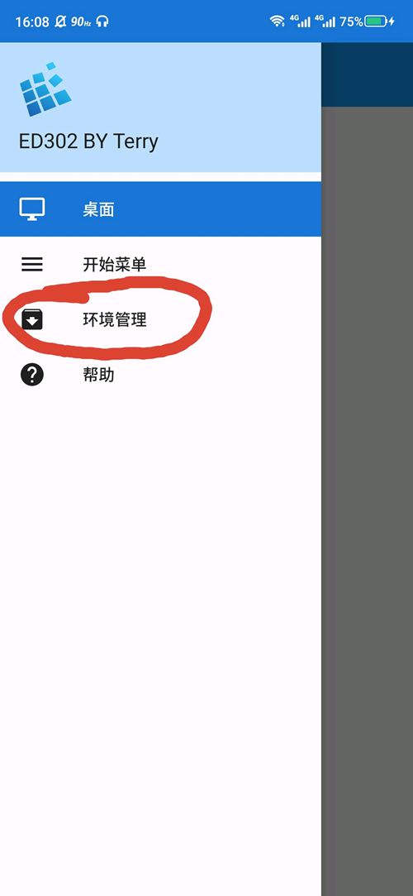Open the 桌面 desktop menu item
413x896 pixels.
pos(160,209)
